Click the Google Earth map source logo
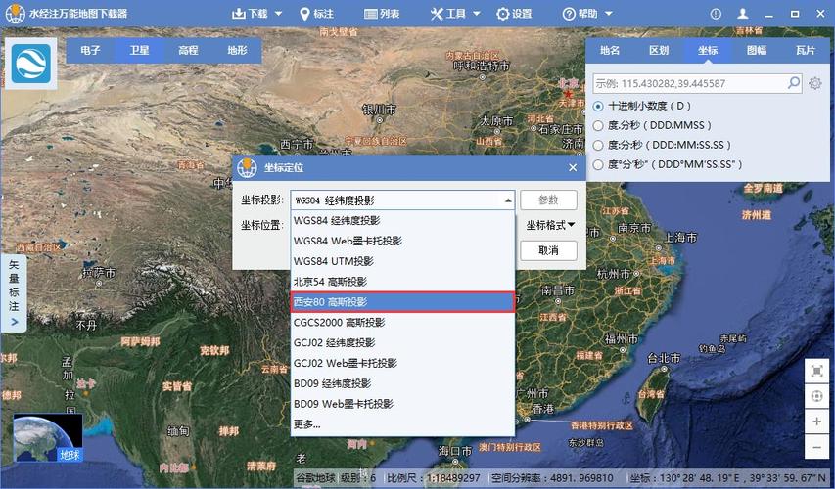The width and height of the screenshot is (835, 489). pyautogui.click(x=31, y=64)
